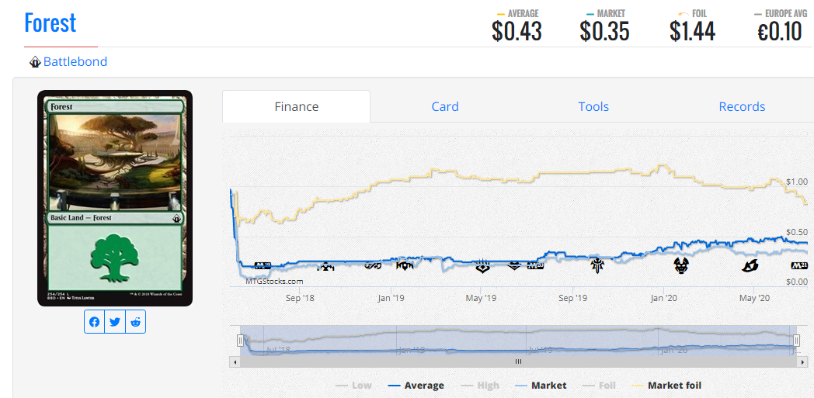This screenshot has height=398, width=814.
Task: Click the Battlebond set symbol icon
Action: click(x=35, y=62)
